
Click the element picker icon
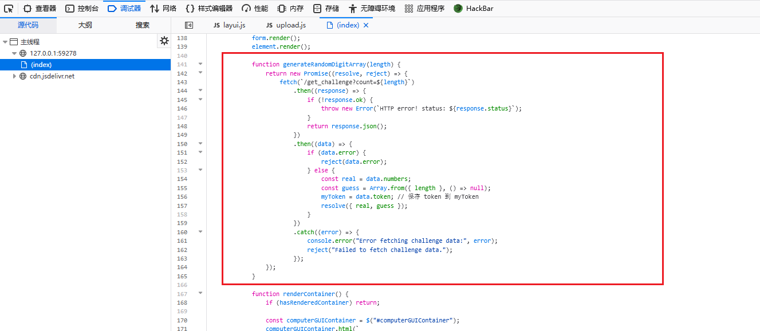coord(9,9)
